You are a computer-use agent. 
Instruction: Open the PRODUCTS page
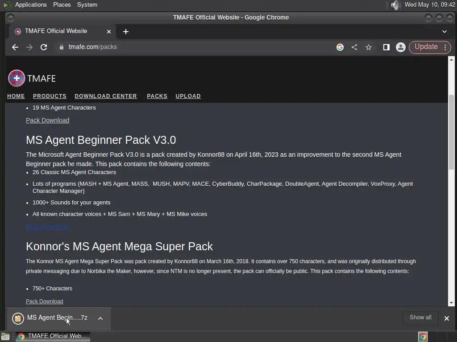pos(50,96)
